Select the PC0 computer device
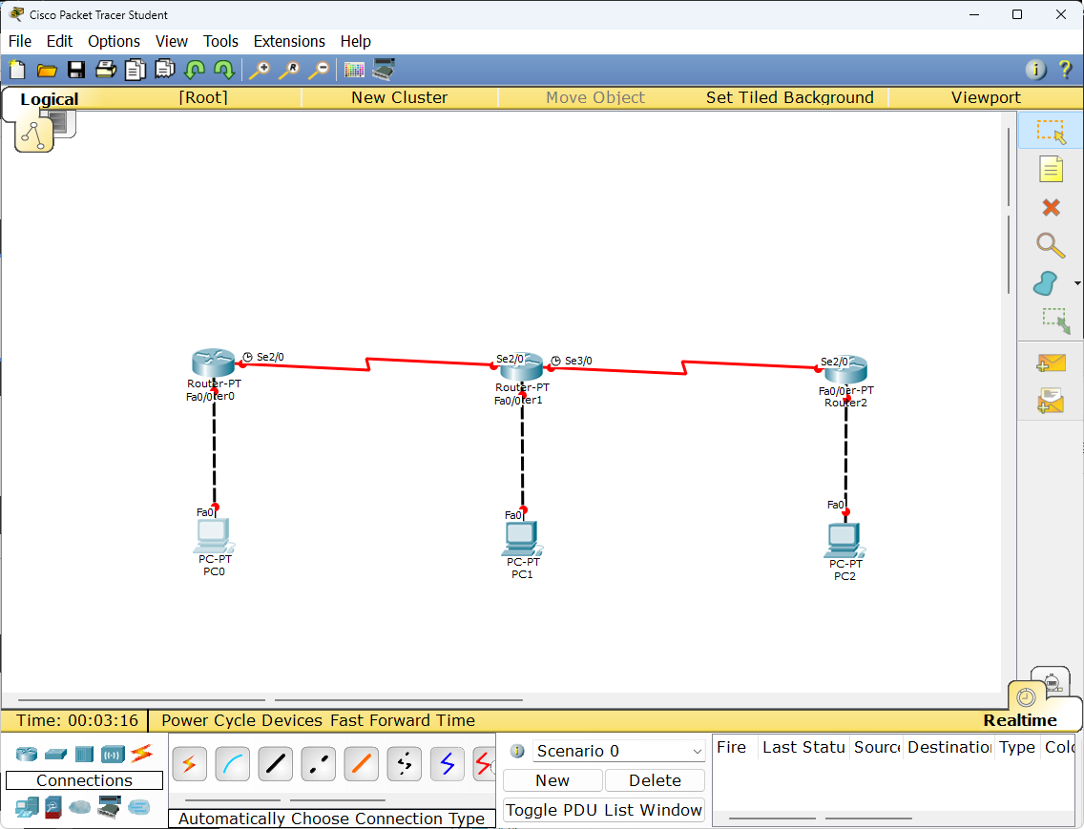 (214, 536)
